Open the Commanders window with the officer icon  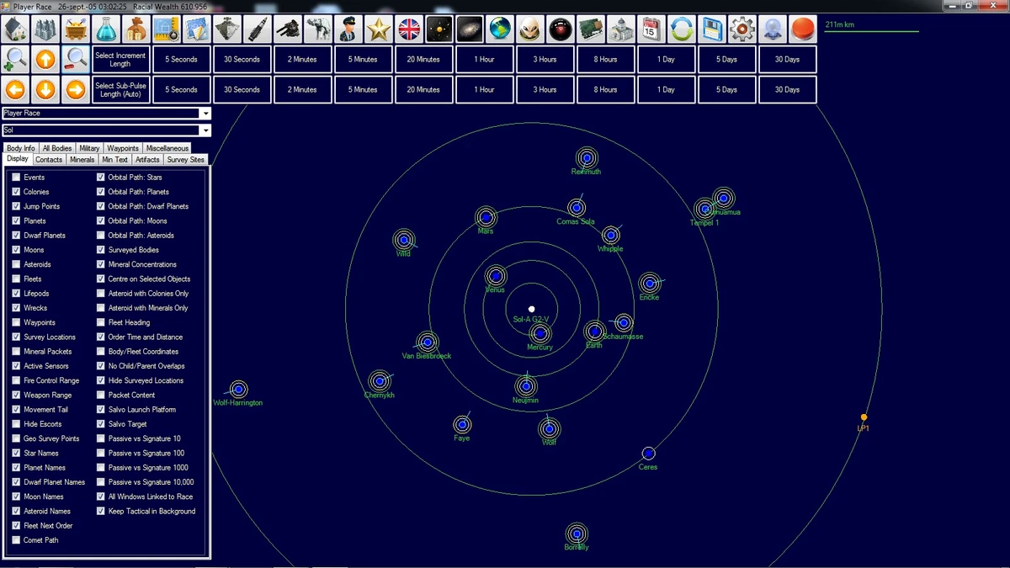tap(348, 28)
